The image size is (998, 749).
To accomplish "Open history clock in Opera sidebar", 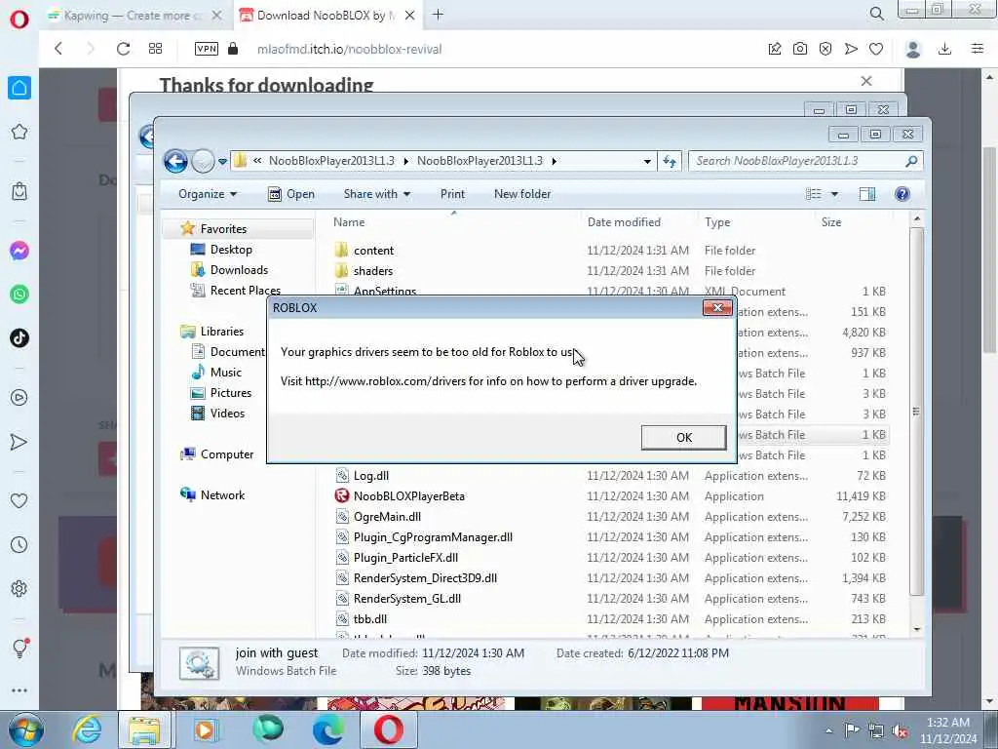I will [x=19, y=544].
